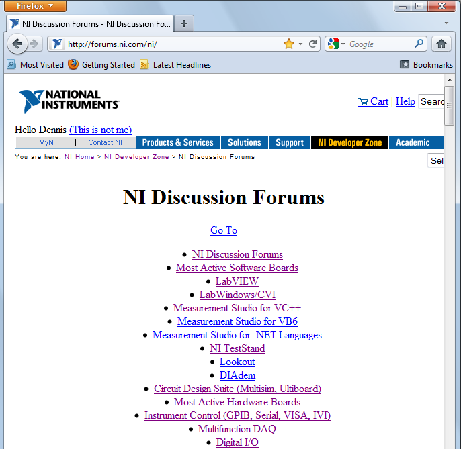Screen dimensions: 461x449
Task: Click the Most Visited bookmark icon
Action: click(11, 64)
